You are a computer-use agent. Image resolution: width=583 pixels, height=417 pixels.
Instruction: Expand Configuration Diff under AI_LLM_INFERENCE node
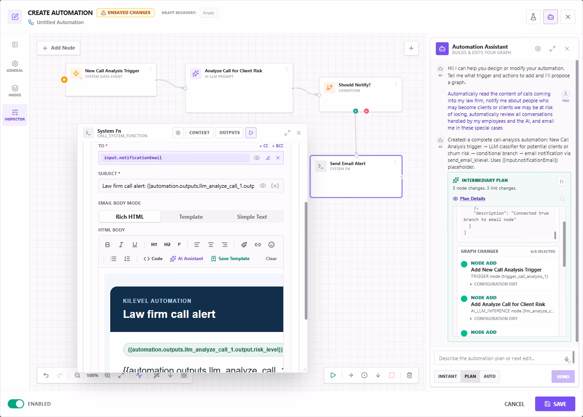click(x=494, y=319)
